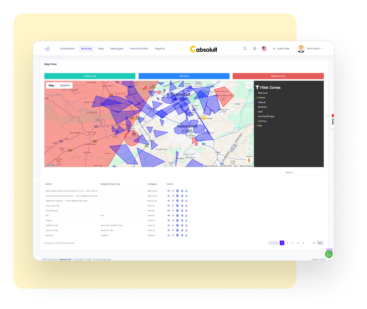View the Habibi Zone row eye icon
Screen dimensions: 367x309
click(169, 226)
